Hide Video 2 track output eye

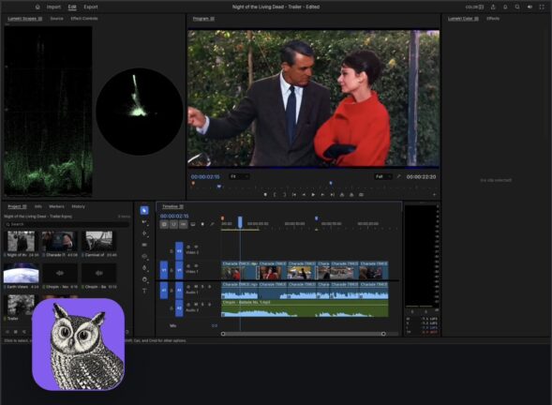tap(196, 247)
